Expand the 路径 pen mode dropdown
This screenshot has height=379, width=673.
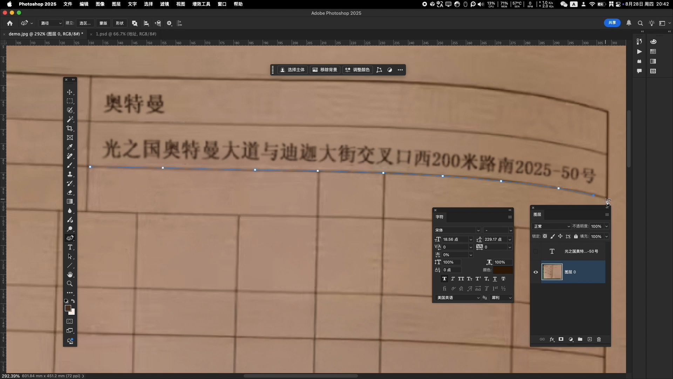pos(51,23)
